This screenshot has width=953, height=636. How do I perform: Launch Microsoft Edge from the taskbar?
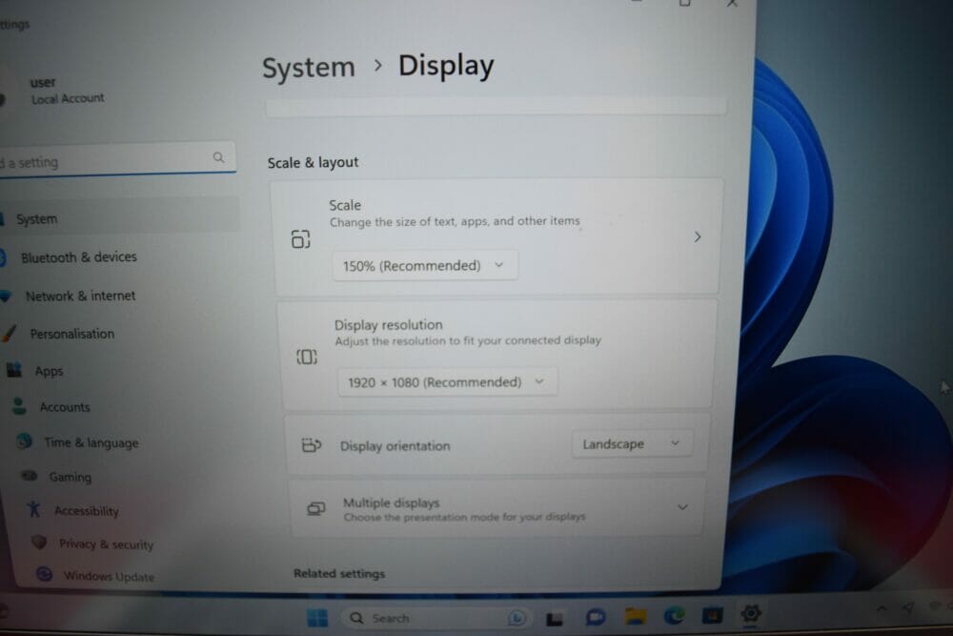pyautogui.click(x=674, y=616)
